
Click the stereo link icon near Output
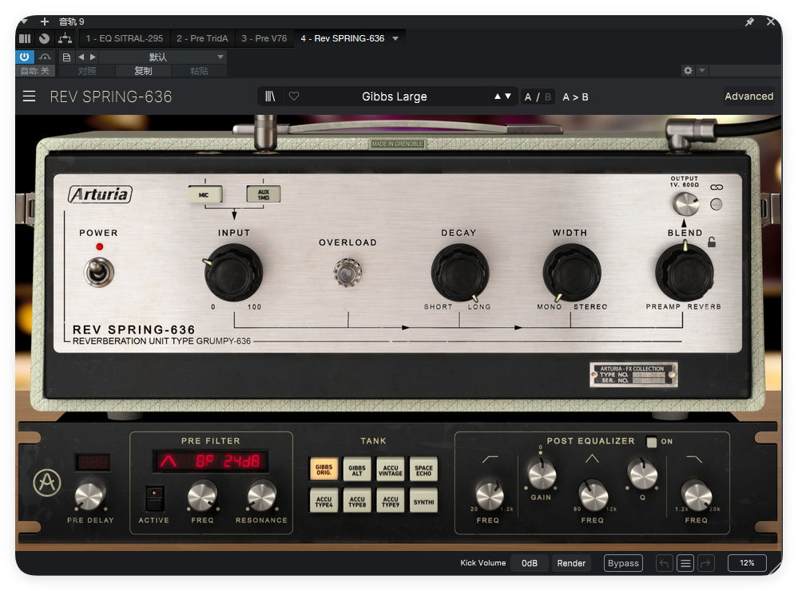pyautogui.click(x=717, y=187)
